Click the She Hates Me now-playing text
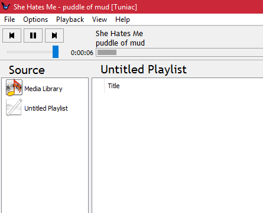Viewport: 263px width, 213px height. coord(119,34)
